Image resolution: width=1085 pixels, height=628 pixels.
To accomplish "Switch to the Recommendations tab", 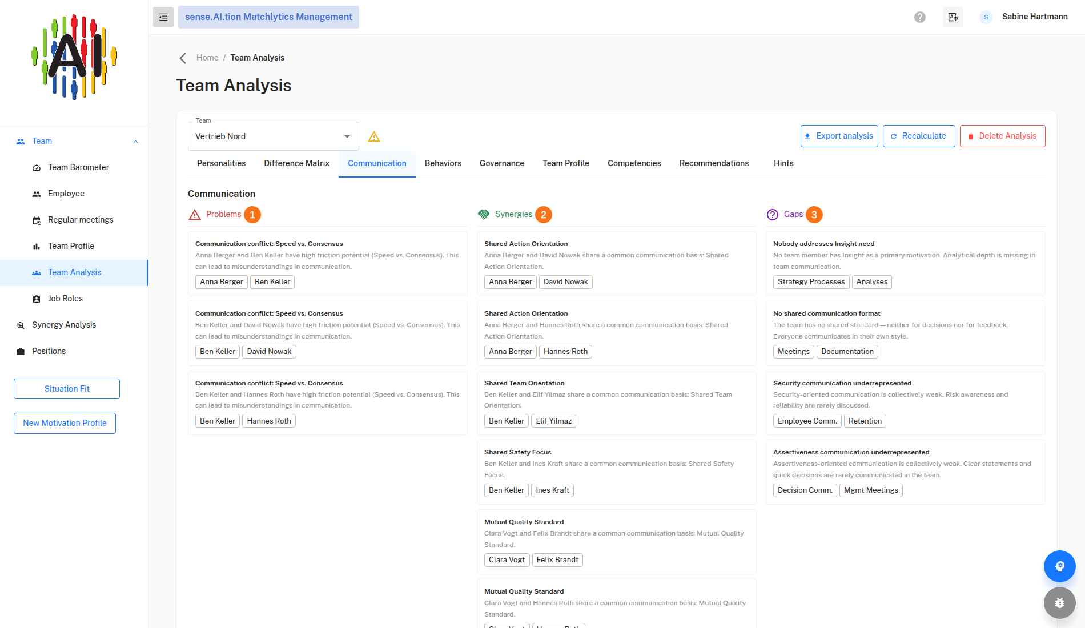I will click(x=714, y=163).
